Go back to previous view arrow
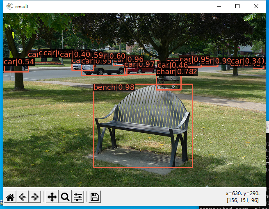Image resolution: width=269 pixels, height=209 pixels. tap(23, 197)
